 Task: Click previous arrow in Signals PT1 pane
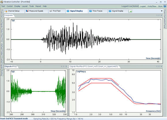click(x=62, y=66)
